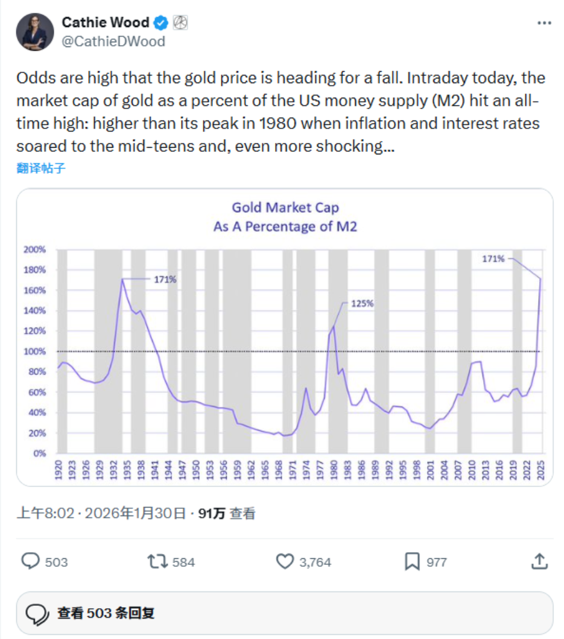Click the Cathie Wood display name
Screen dimensions: 564x639
pyautogui.click(x=106, y=22)
